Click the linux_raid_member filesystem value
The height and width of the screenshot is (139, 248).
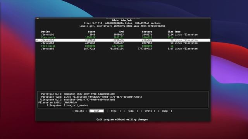tap(76, 105)
